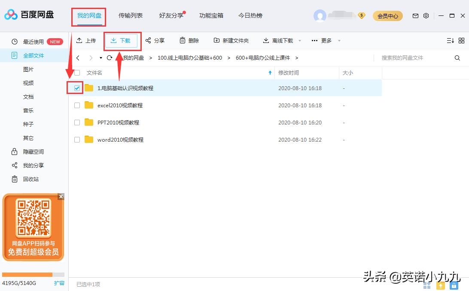Expand the 离线下载 dropdown arrow

(x=299, y=41)
